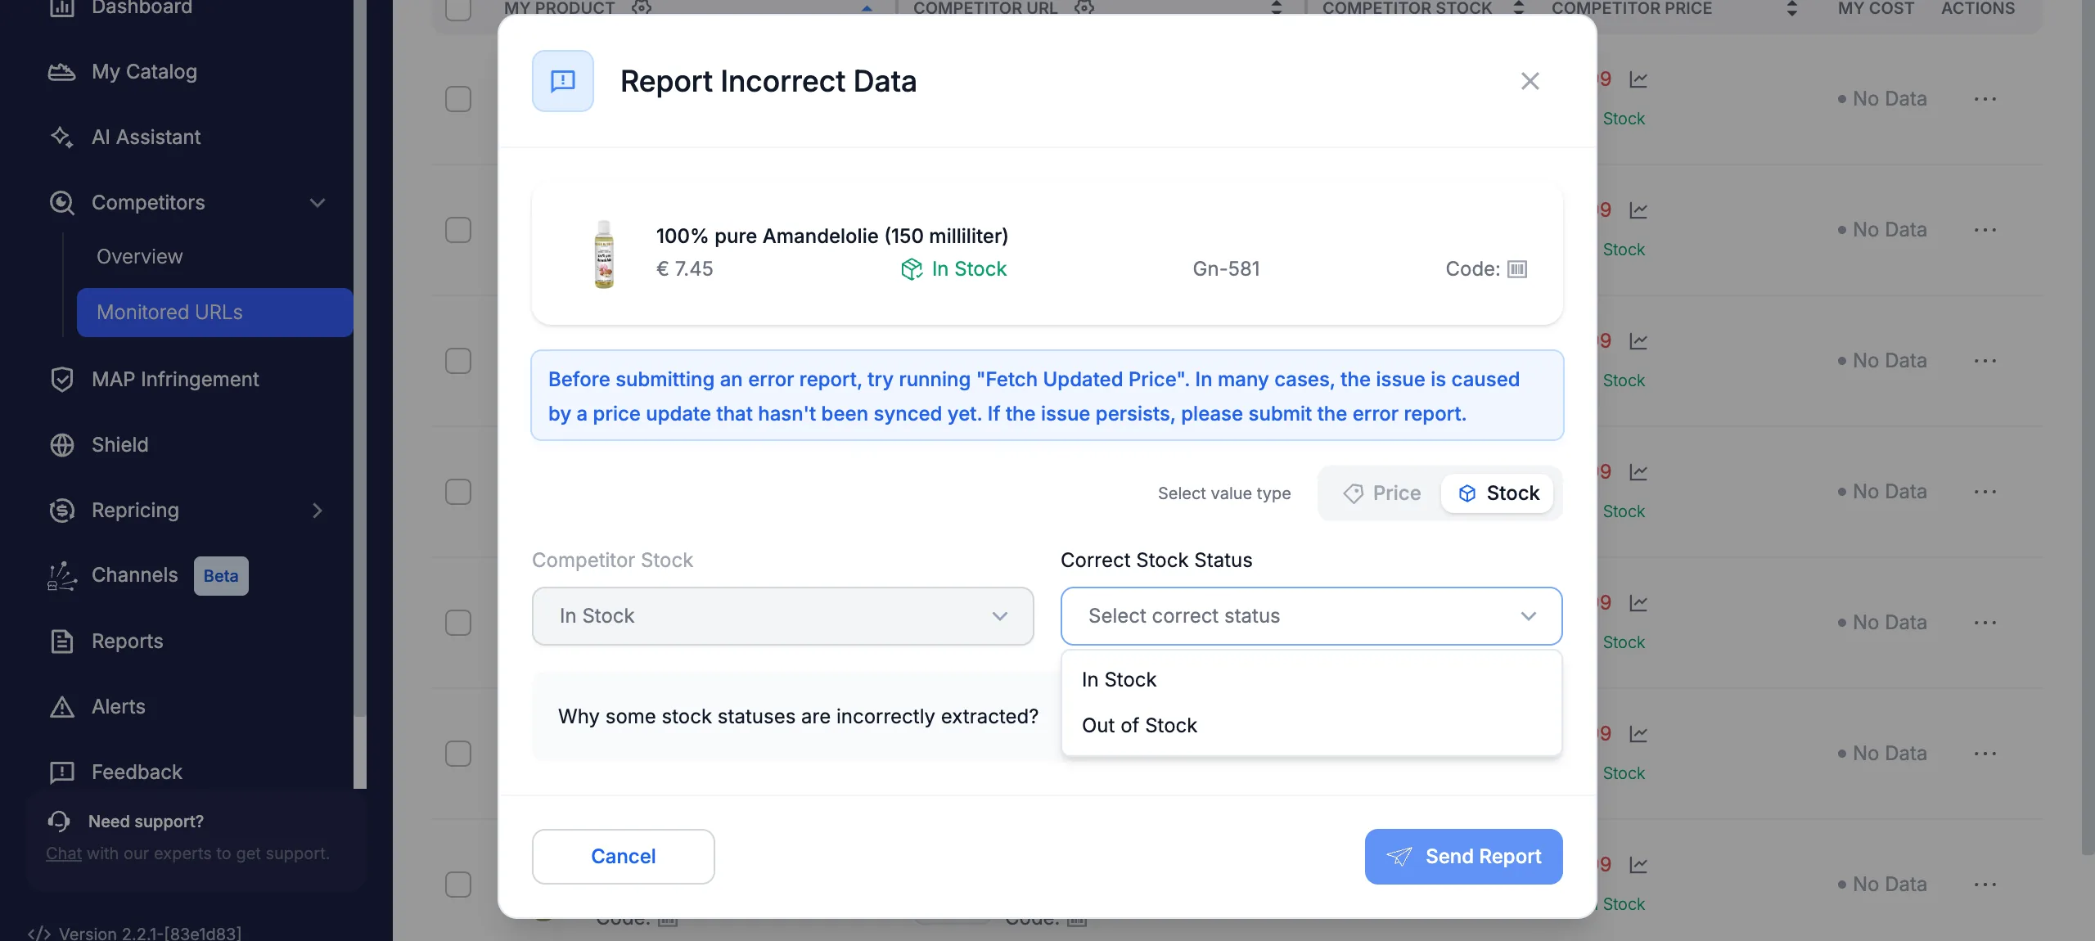Tick the sixth table row checkbox
Image resolution: width=2095 pixels, height=941 pixels.
click(458, 754)
